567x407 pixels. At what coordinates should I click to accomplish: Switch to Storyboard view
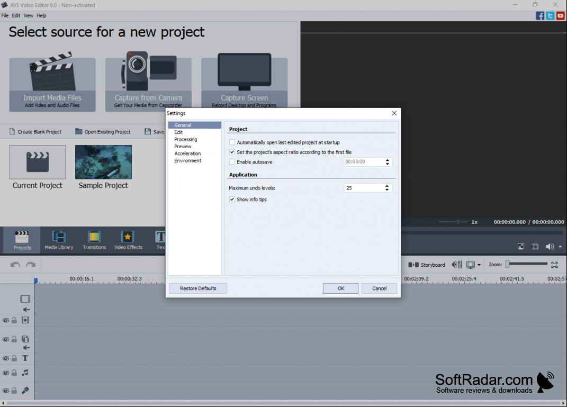[x=427, y=265]
